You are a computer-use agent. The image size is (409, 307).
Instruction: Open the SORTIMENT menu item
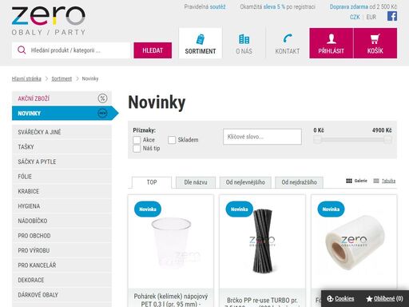[x=201, y=43]
